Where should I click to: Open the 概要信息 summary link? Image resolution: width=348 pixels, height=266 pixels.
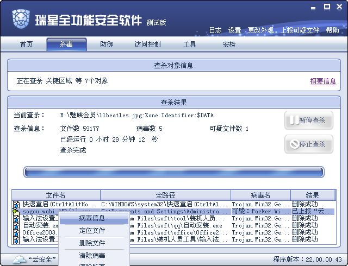[323, 81]
